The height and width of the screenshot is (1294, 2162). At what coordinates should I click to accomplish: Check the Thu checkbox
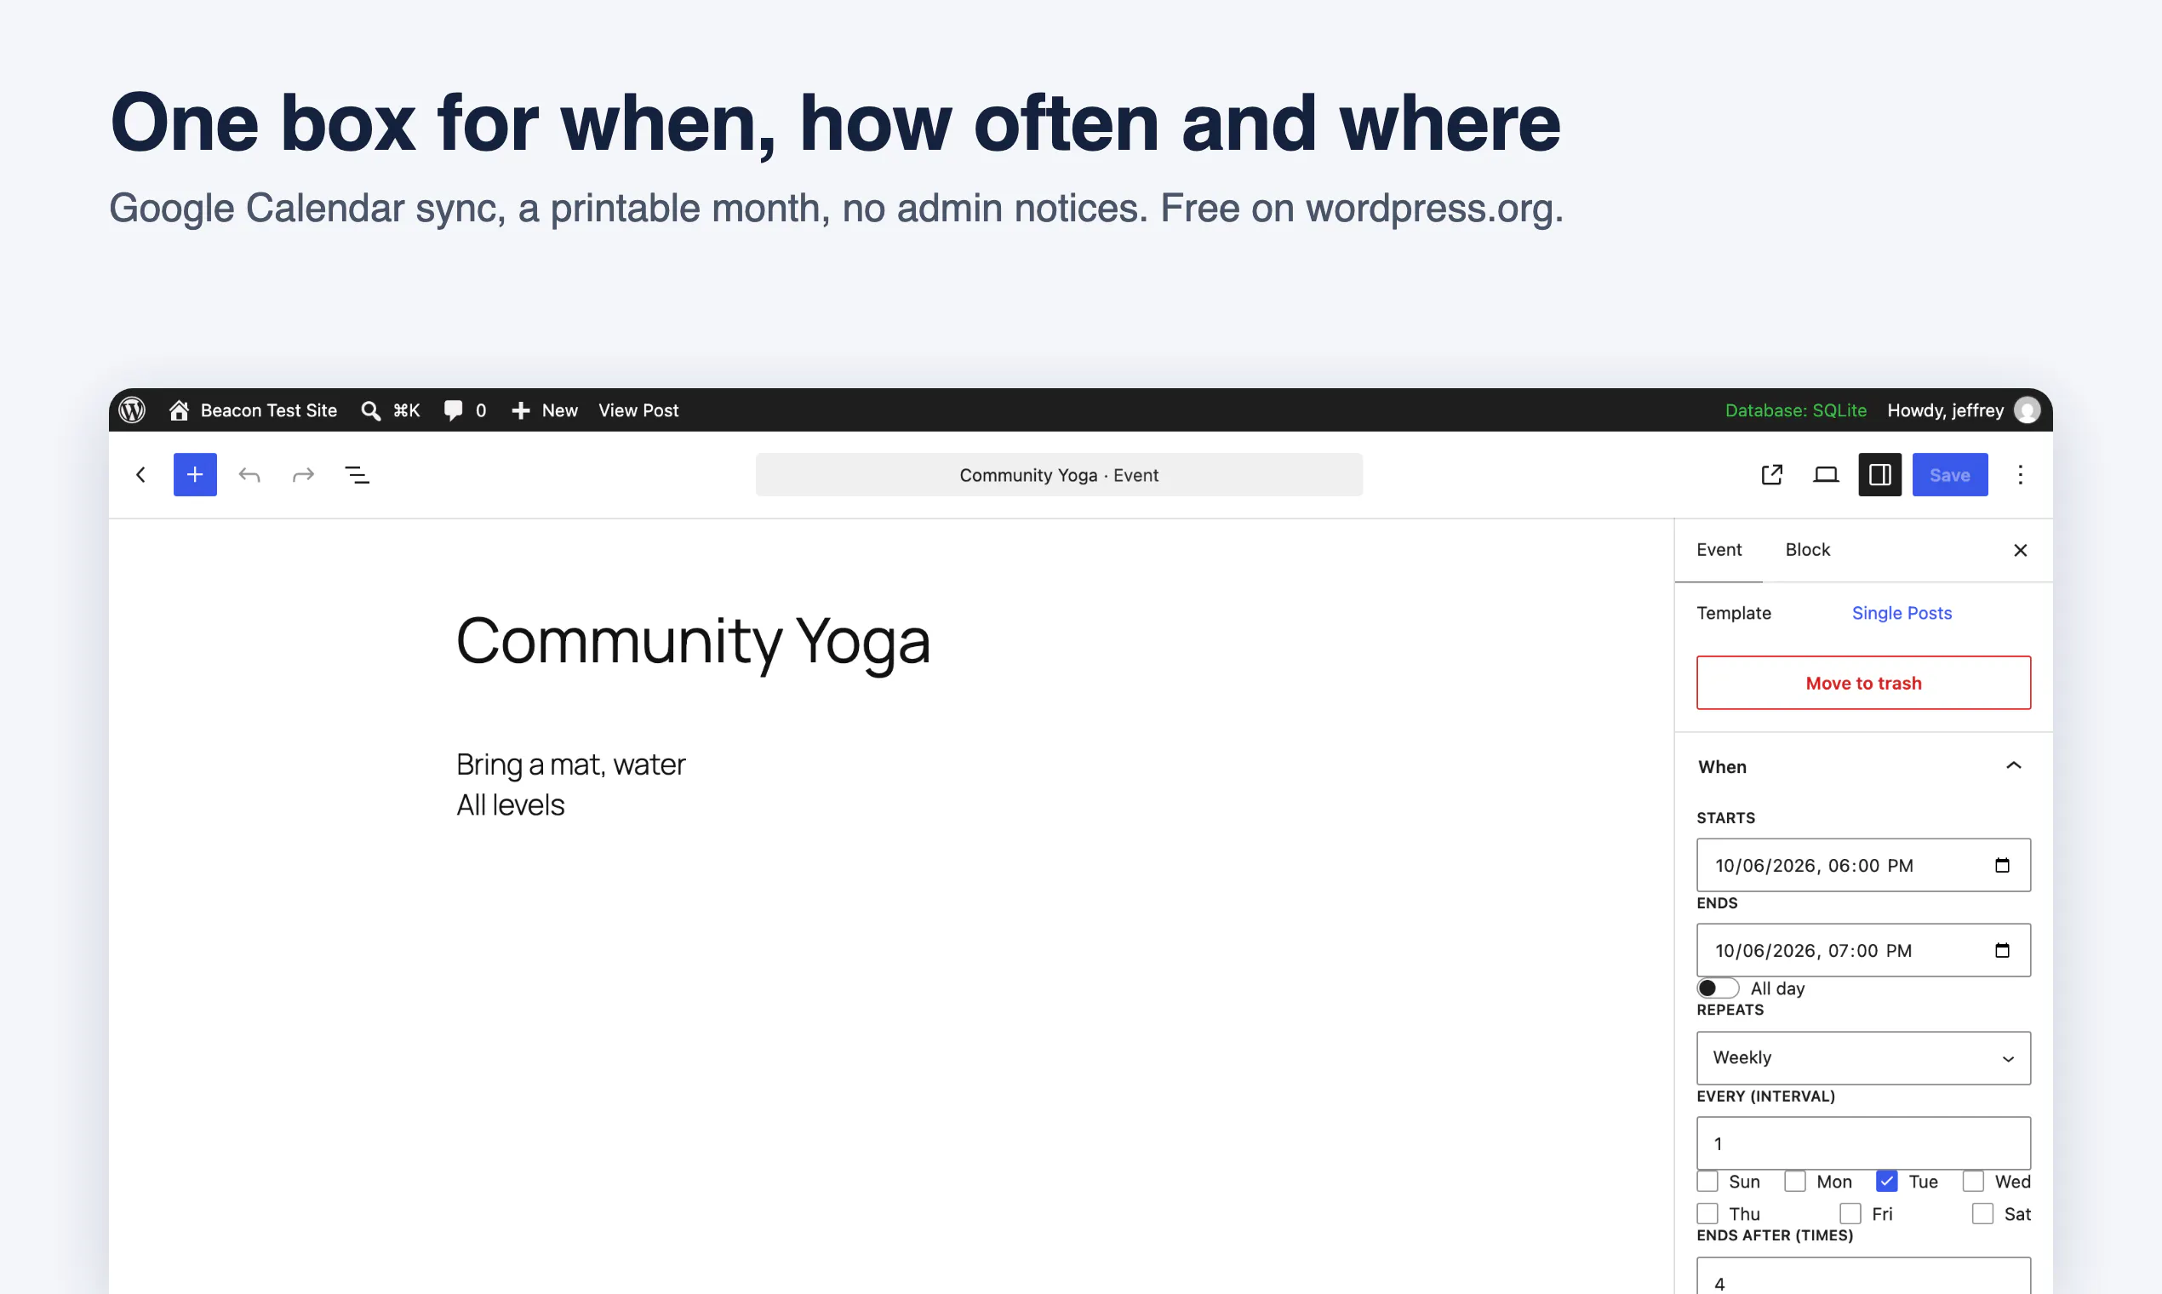(1707, 1214)
